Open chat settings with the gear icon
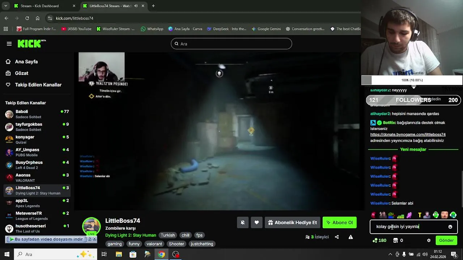The width and height of the screenshot is (463, 260). click(x=429, y=240)
